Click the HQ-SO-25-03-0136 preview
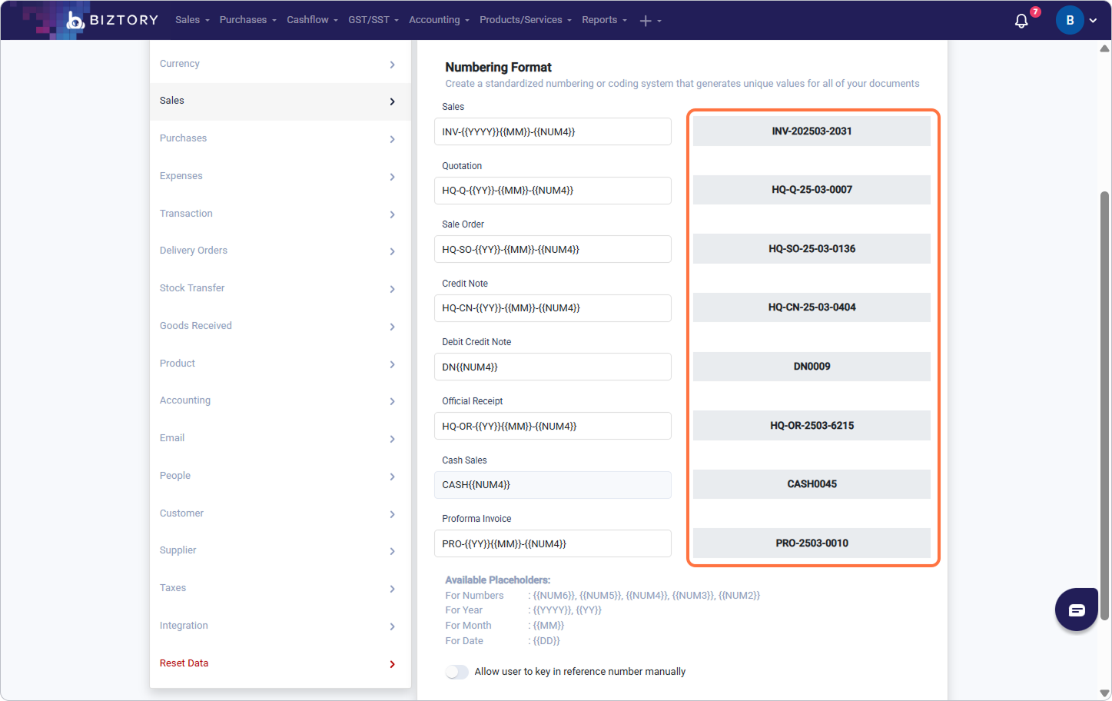 812,249
